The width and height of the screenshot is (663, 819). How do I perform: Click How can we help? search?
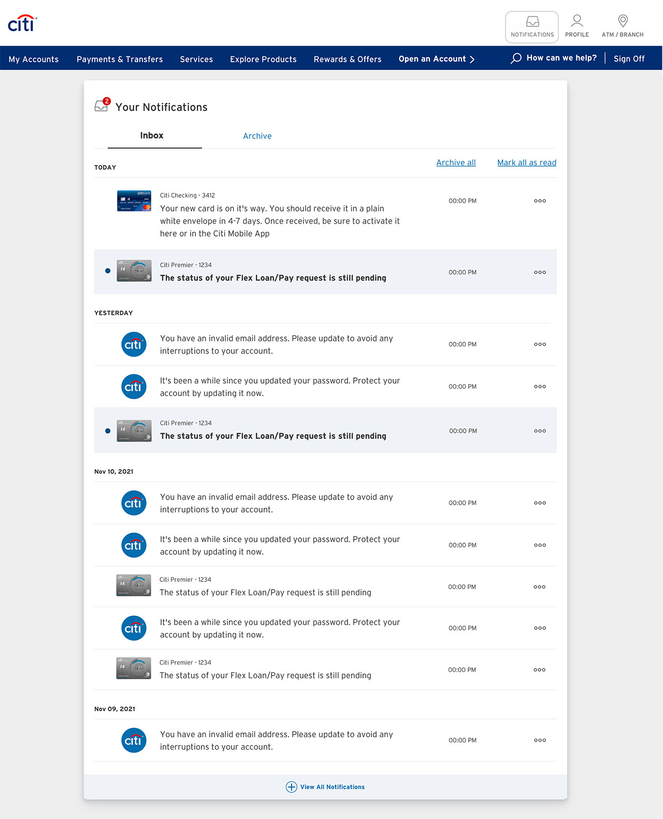tap(561, 58)
